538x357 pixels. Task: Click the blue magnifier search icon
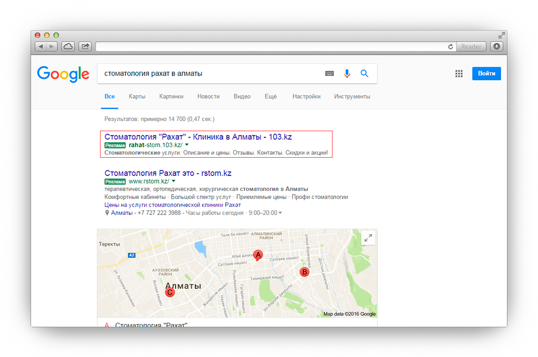(x=364, y=74)
